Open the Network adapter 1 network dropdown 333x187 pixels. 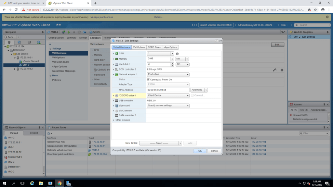coord(187,74)
